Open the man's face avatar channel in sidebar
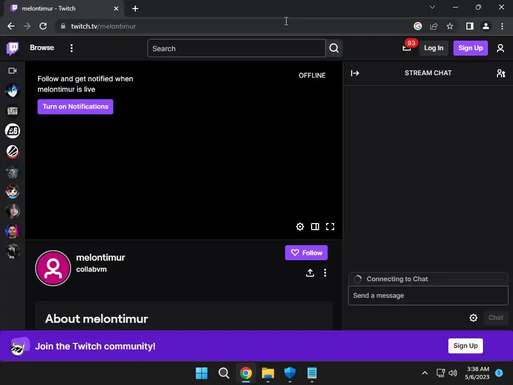The width and height of the screenshot is (513, 385). point(13,231)
